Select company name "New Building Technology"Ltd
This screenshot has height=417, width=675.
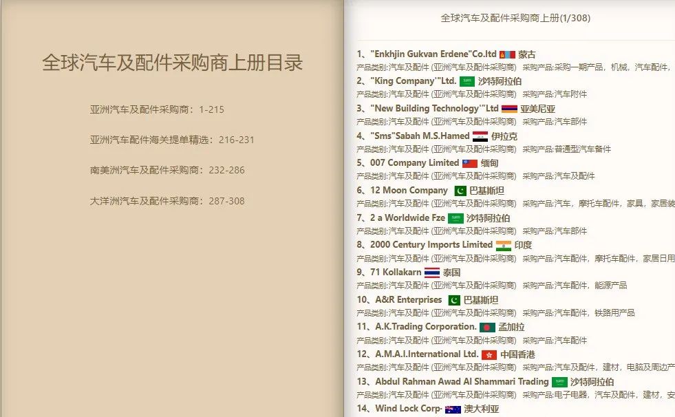(x=434, y=109)
